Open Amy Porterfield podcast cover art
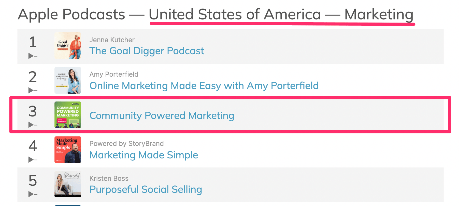Image resolution: width=459 pixels, height=206 pixels. coord(68,80)
